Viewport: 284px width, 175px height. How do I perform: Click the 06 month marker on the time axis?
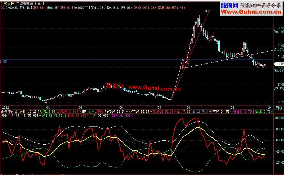[121, 107]
